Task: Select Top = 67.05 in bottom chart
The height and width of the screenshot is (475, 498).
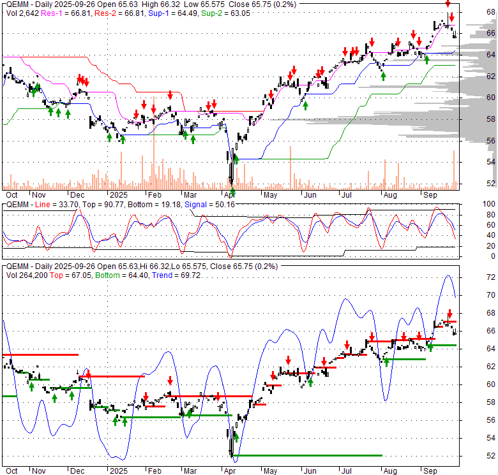Action: (70, 275)
